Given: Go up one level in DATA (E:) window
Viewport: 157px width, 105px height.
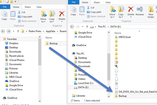Looking at the screenshot, I should (87, 27).
